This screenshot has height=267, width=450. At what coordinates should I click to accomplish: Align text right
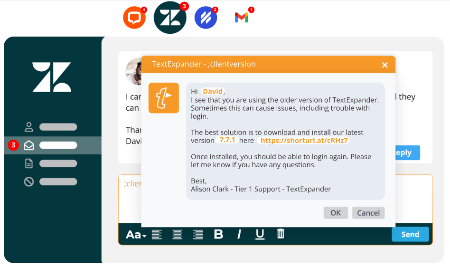[x=198, y=234]
